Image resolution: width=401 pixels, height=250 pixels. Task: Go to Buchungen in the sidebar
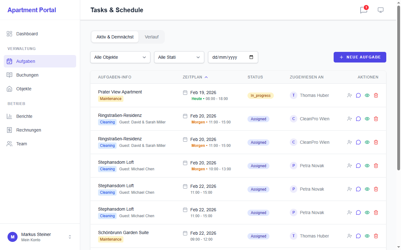pos(27,75)
